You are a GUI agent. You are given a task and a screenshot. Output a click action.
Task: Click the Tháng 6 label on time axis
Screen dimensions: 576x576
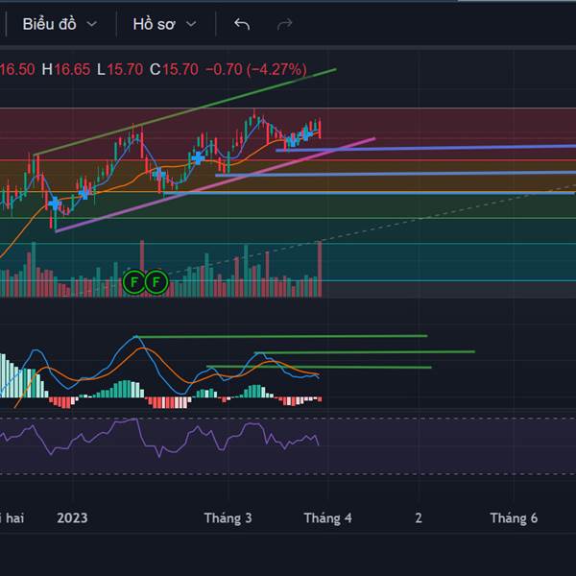click(514, 517)
